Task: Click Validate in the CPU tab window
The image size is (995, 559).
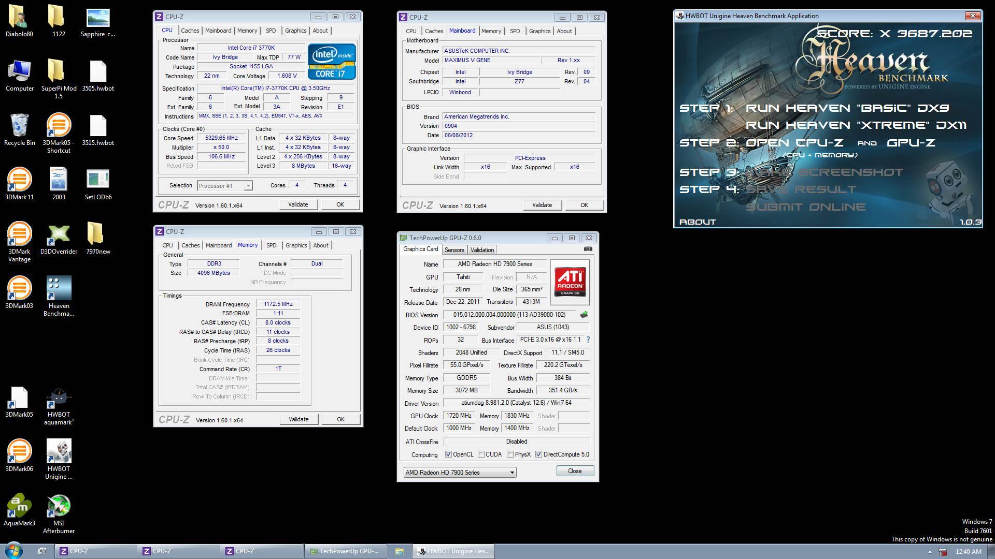Action: (298, 204)
